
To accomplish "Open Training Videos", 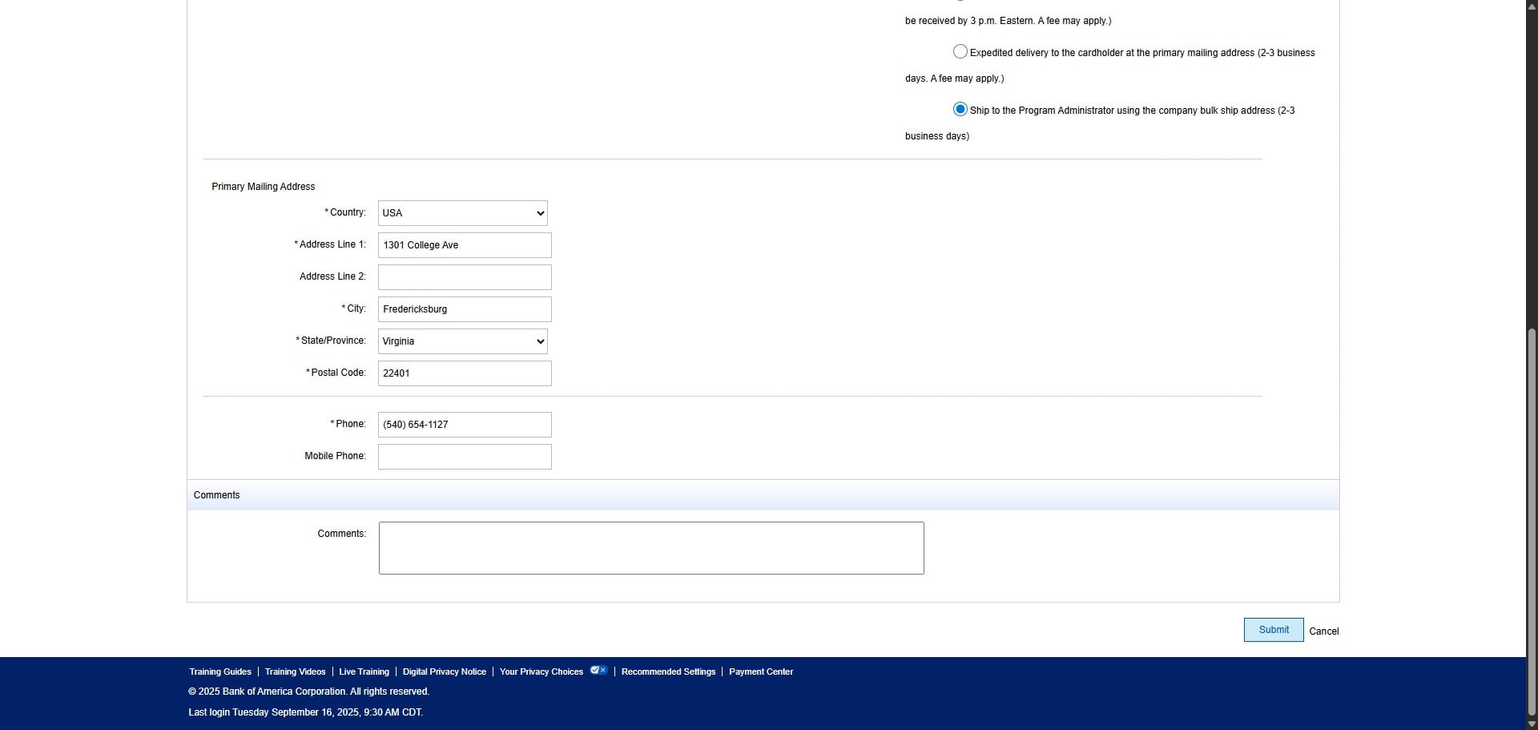I will [295, 672].
